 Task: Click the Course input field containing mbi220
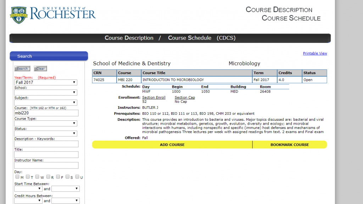point(46,113)
